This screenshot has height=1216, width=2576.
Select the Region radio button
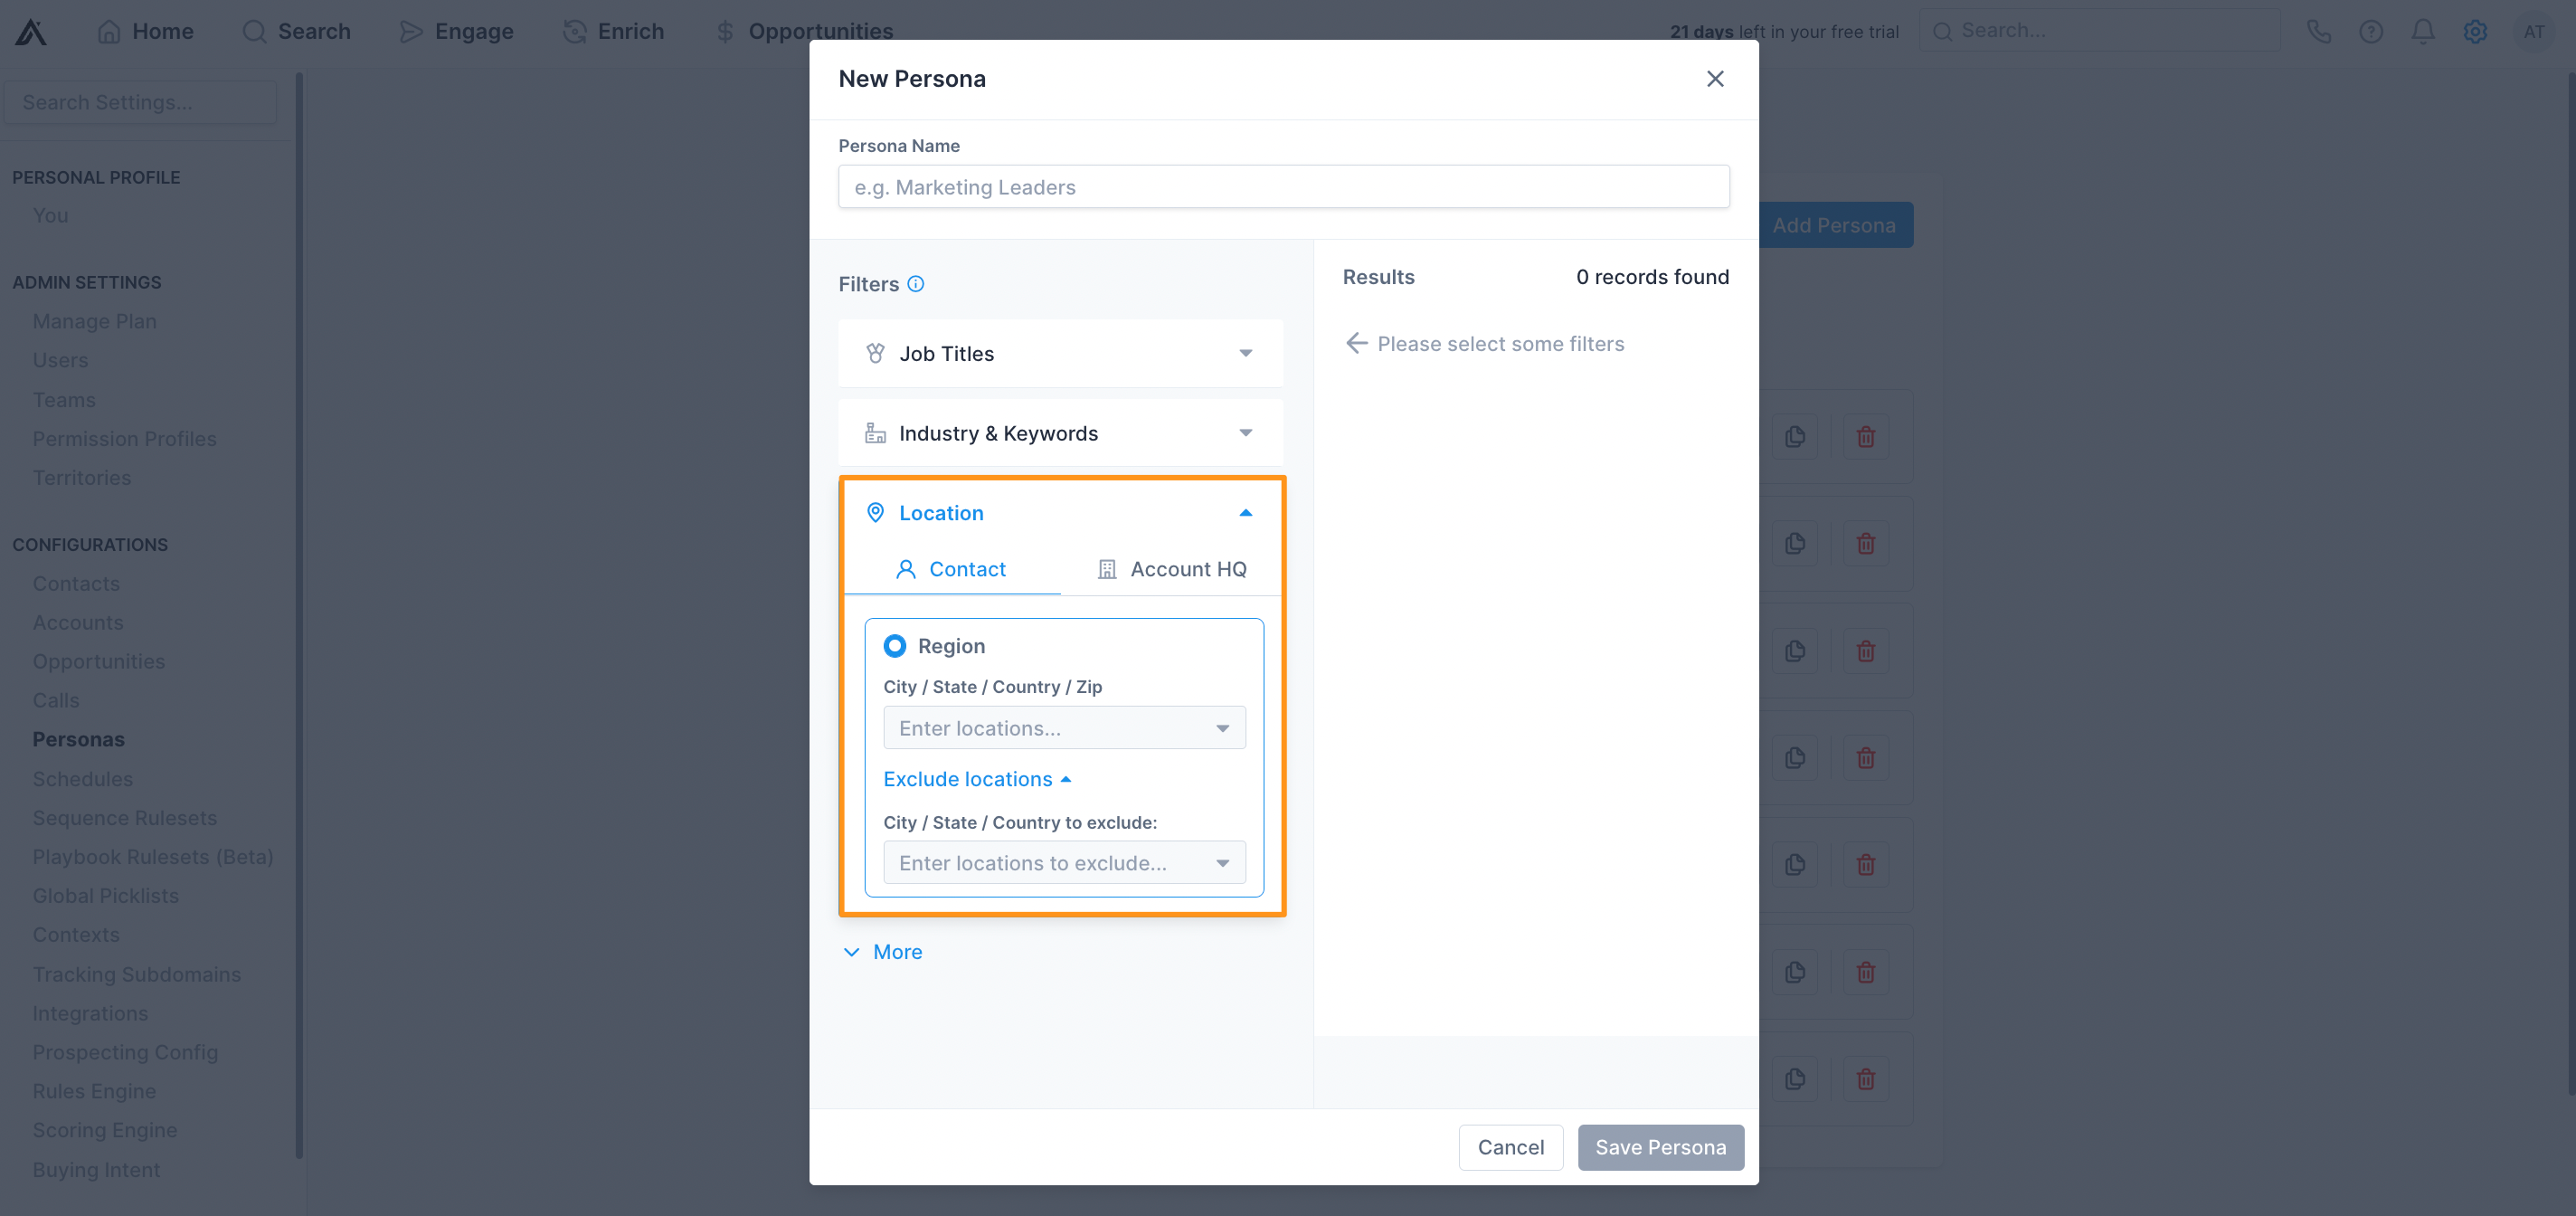coord(895,646)
